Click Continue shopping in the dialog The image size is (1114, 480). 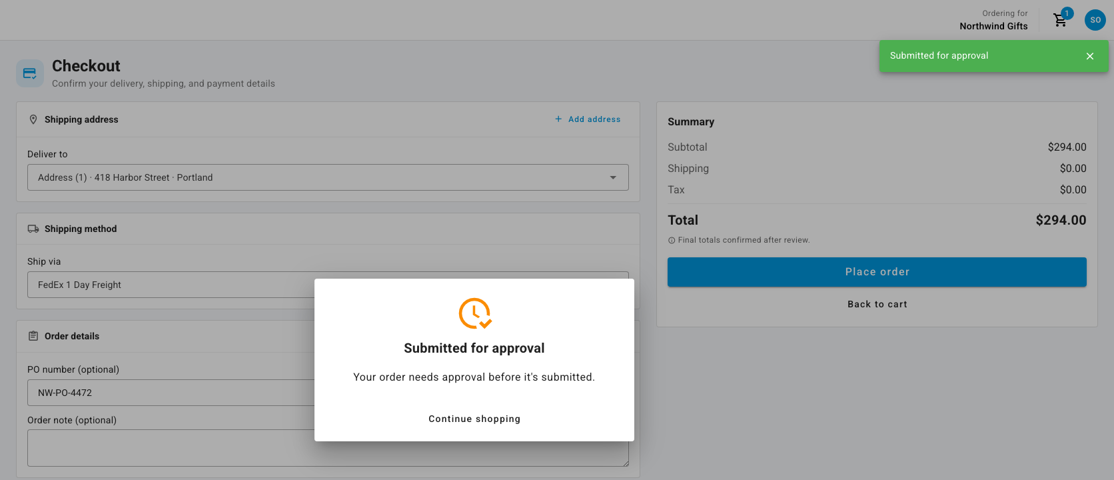point(474,419)
